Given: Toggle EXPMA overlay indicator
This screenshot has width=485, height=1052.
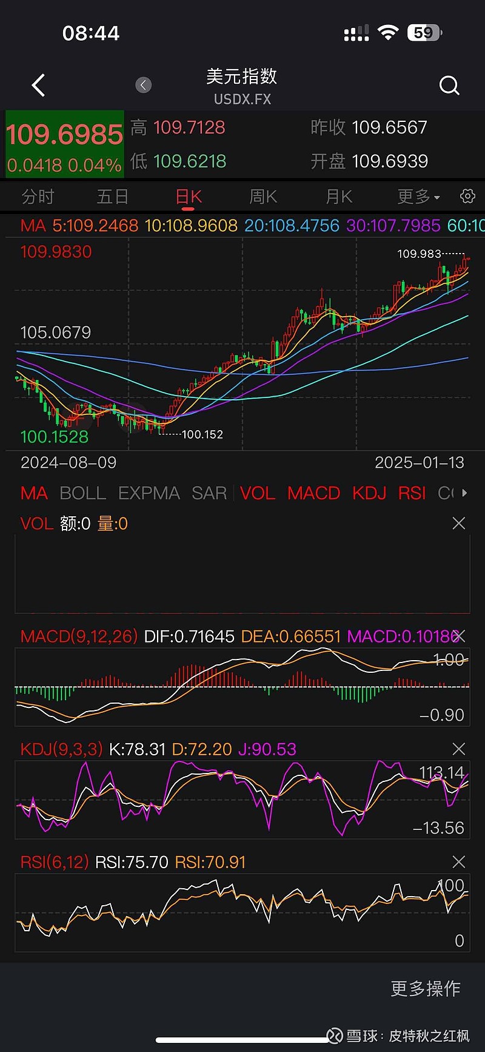Looking at the screenshot, I should [x=149, y=493].
